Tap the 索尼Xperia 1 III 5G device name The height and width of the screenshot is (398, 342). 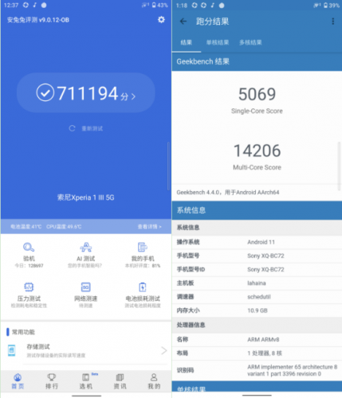point(86,197)
